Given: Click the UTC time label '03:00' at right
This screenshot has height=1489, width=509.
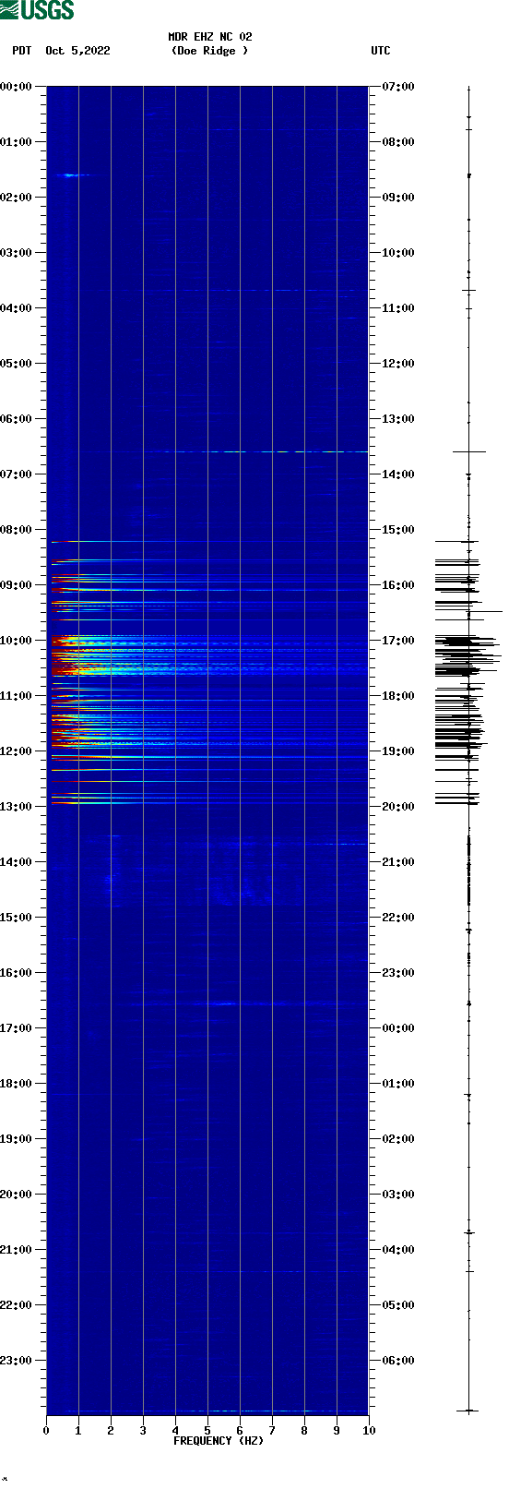Looking at the screenshot, I should pos(398,1195).
